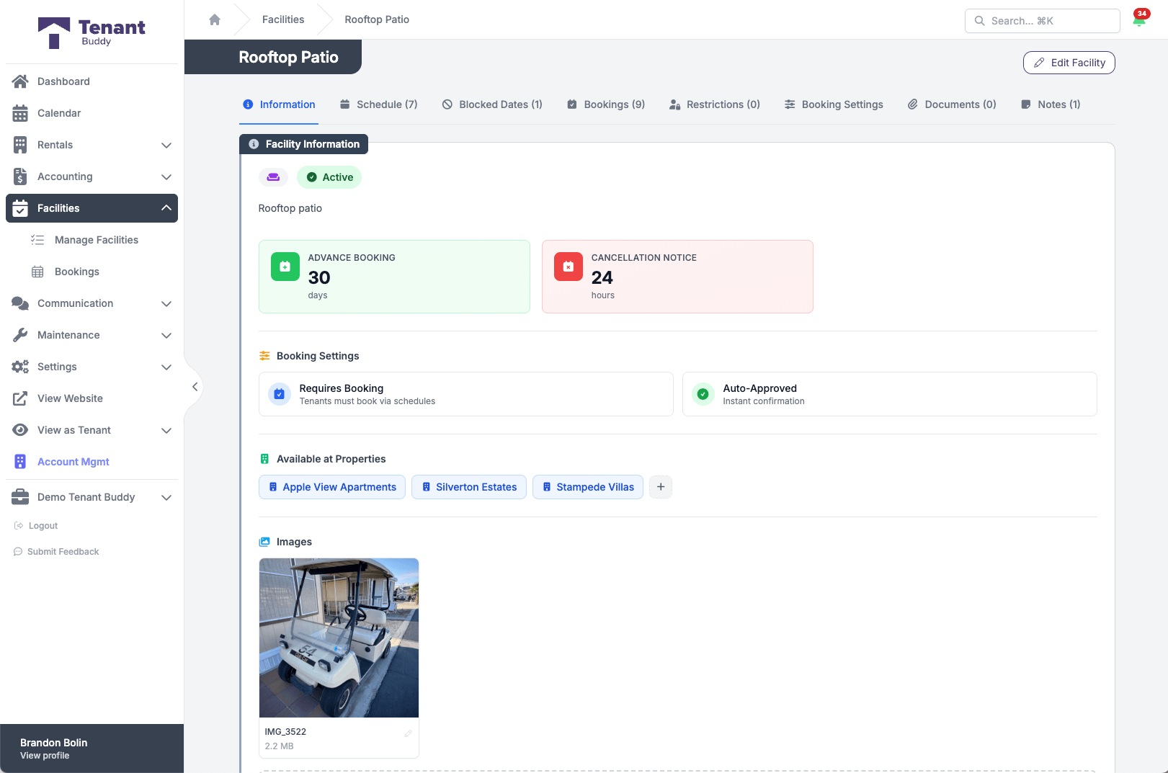
Task: Click the Submit Feedback speech icon
Action: (18, 552)
